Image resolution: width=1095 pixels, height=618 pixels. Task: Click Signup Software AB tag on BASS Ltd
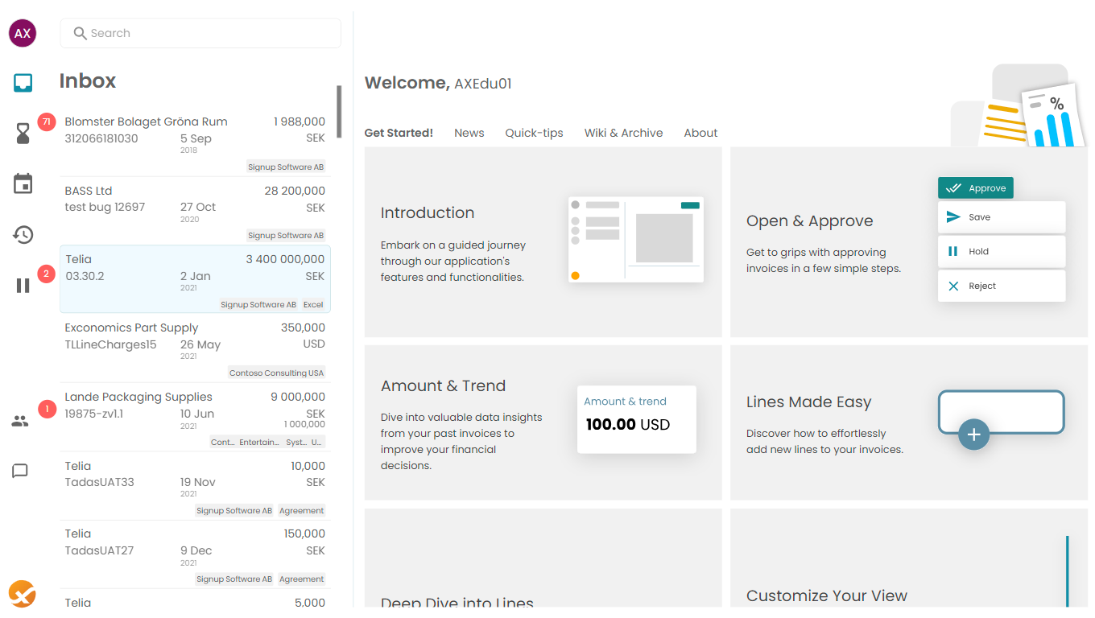(x=286, y=236)
